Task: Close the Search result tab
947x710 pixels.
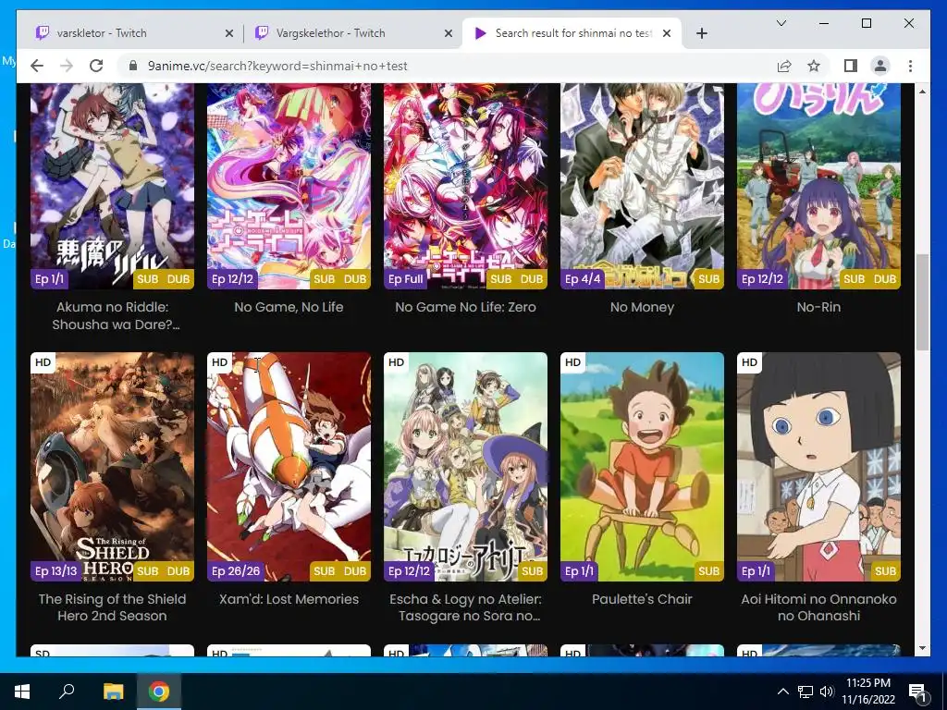Action: pyautogui.click(x=667, y=33)
